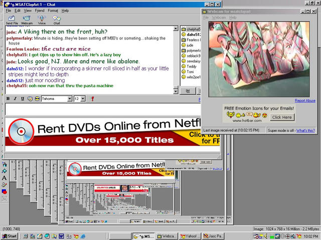Switch to g.MS chat taskbar button
The image size is (321, 240).
click(x=143, y=236)
